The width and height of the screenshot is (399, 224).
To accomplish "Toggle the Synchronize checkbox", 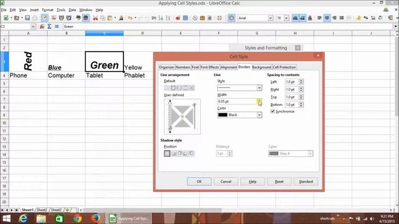I will 272,111.
